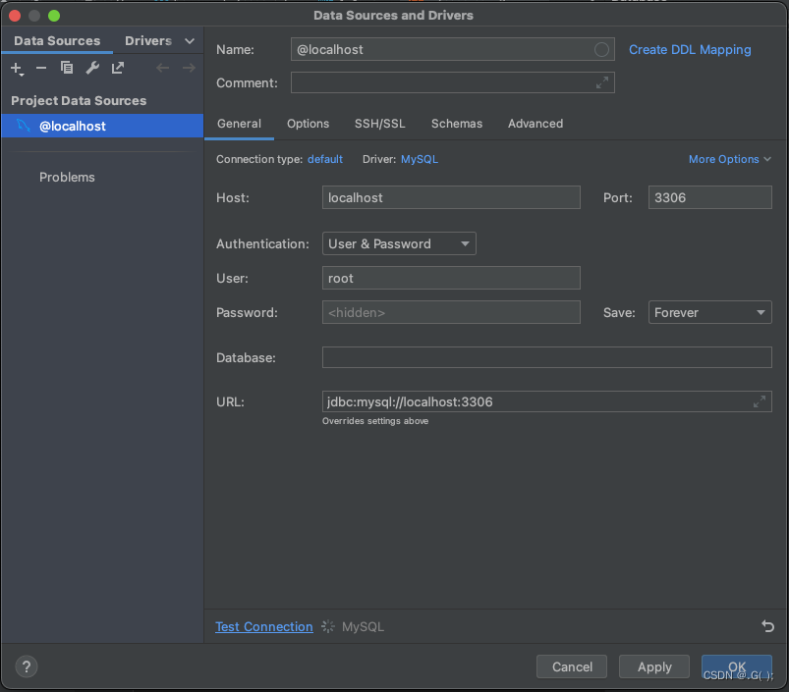Select the General tab
Image resolution: width=789 pixels, height=692 pixels.
coord(239,124)
